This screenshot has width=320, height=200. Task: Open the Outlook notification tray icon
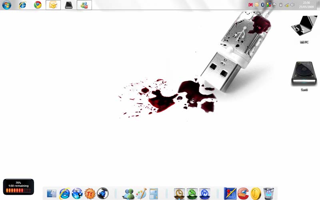[257, 5]
